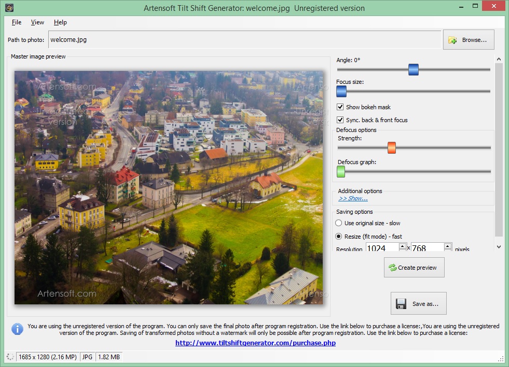Open the File menu
Image resolution: width=509 pixels, height=367 pixels.
tap(16, 22)
